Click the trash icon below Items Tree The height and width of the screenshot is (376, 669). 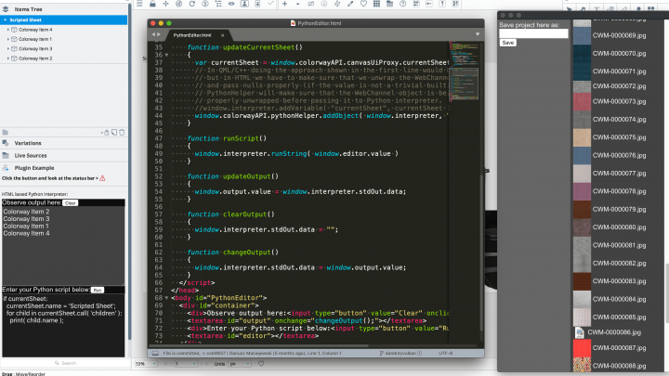(120, 133)
